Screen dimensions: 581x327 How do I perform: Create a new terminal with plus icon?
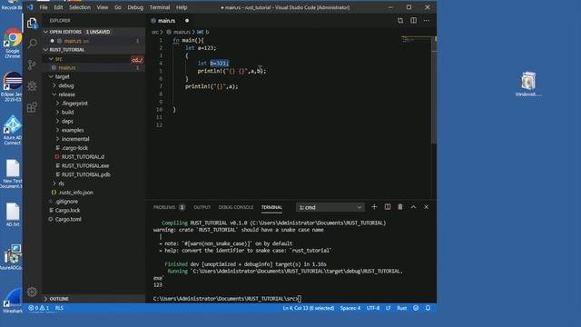tap(374, 207)
